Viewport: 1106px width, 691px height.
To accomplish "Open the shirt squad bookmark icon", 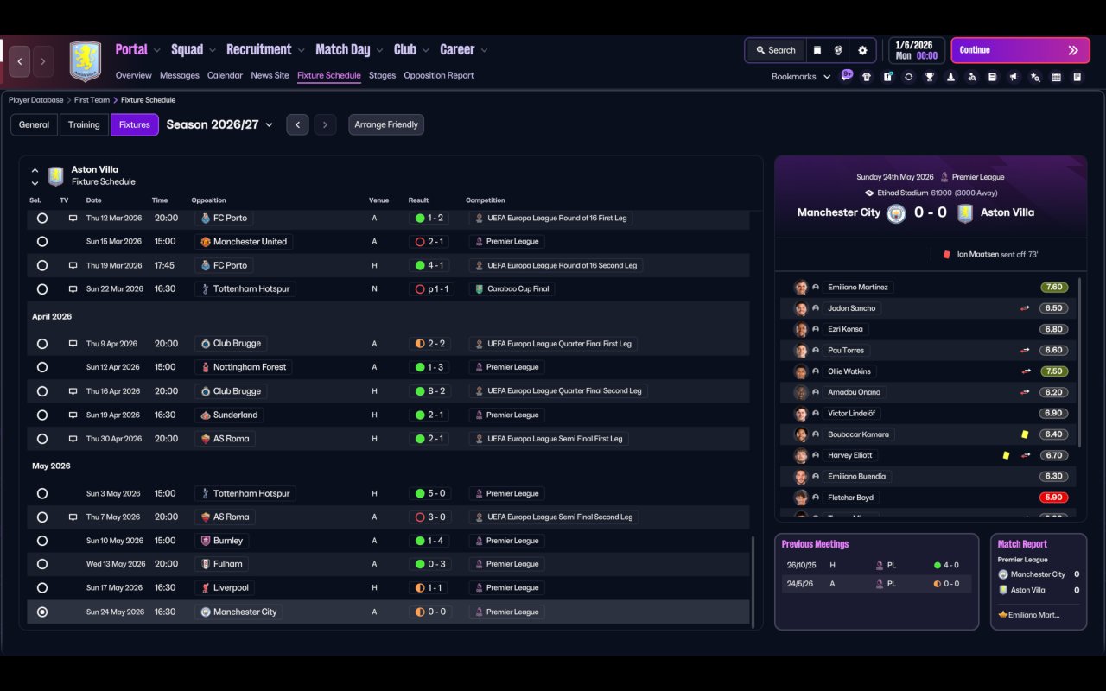I will (867, 77).
